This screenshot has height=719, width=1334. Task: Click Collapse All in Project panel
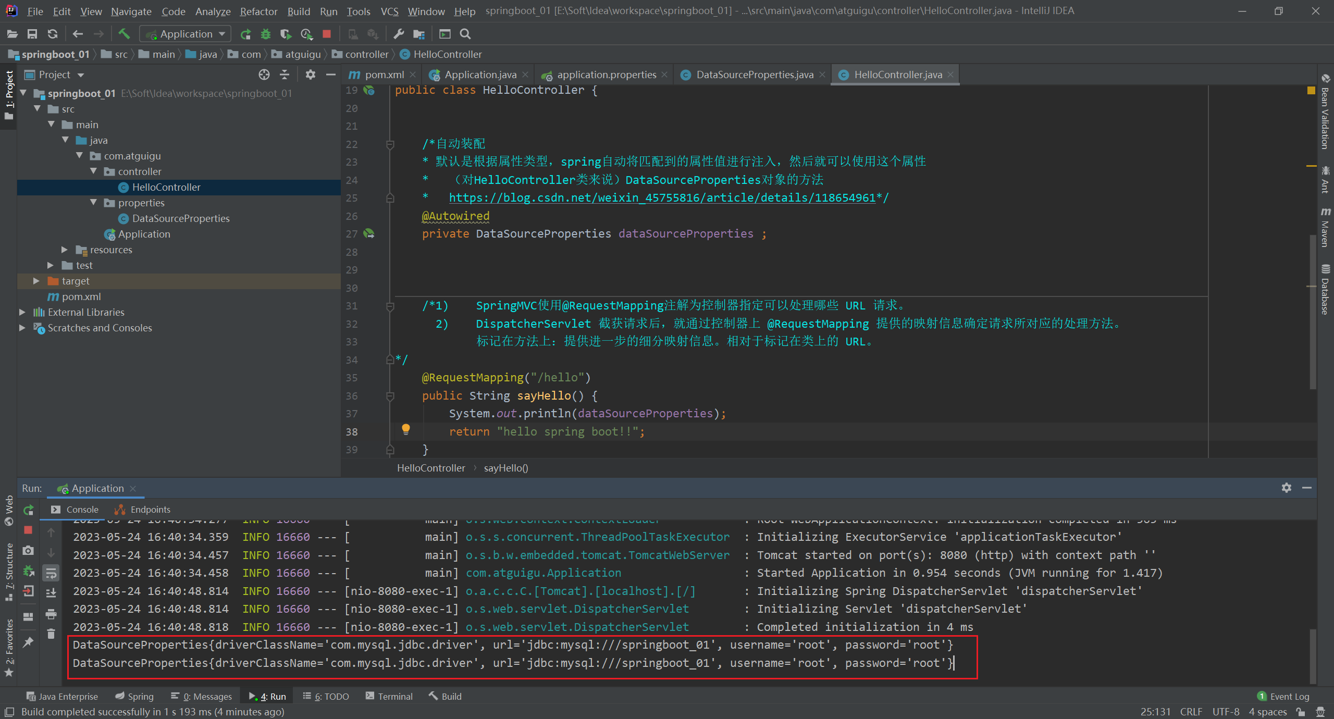click(x=285, y=75)
